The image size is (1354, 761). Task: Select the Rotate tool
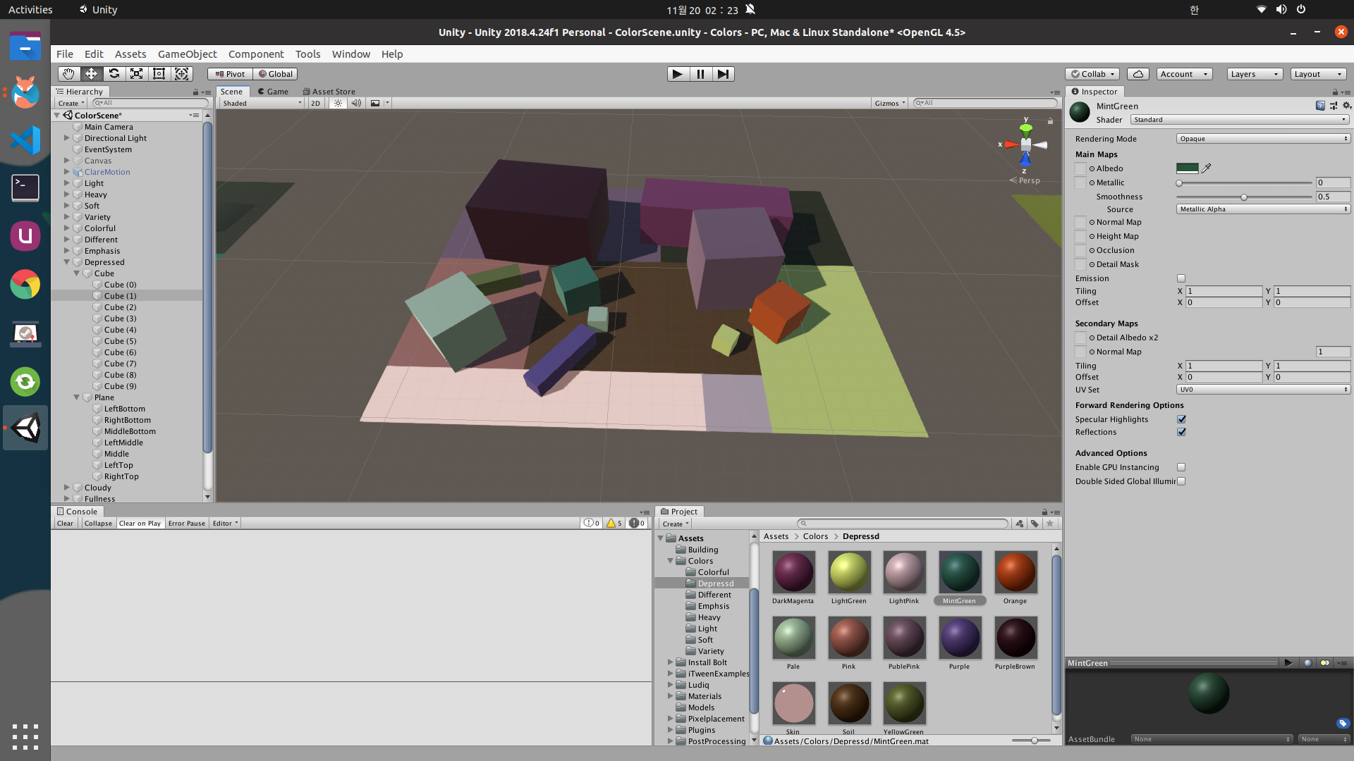pos(114,74)
